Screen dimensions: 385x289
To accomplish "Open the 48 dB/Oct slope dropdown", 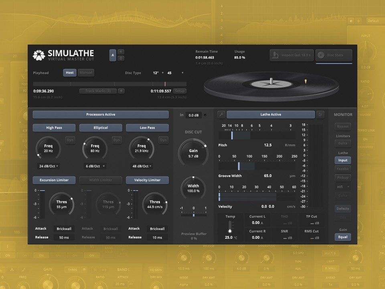I will click(142, 166).
